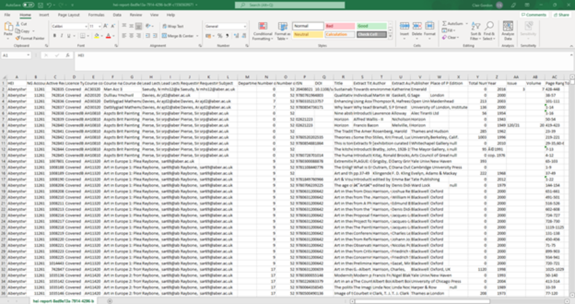Switch to the Insert tab
The width and height of the screenshot is (575, 304).
tap(44, 15)
